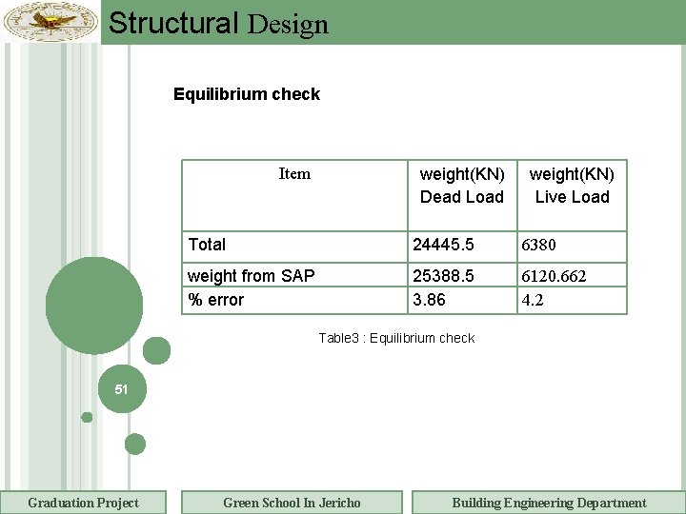Select SAP live load value 6120.662
The width and height of the screenshot is (686, 514).
tap(554, 276)
